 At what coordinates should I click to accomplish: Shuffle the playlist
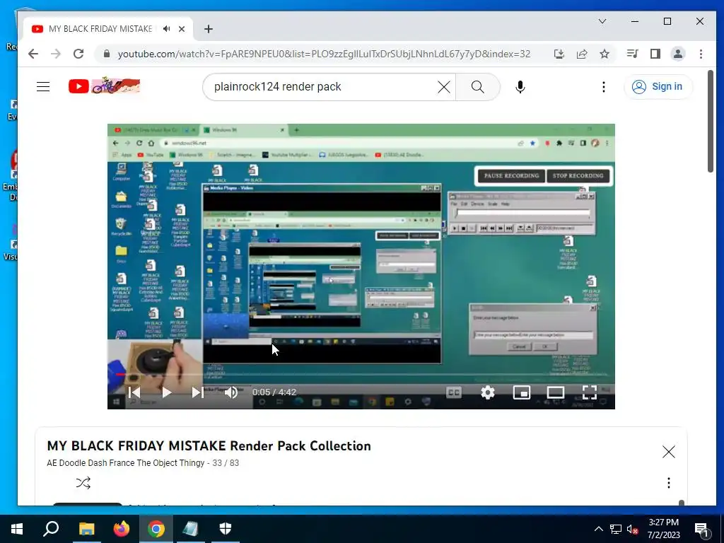coord(83,483)
